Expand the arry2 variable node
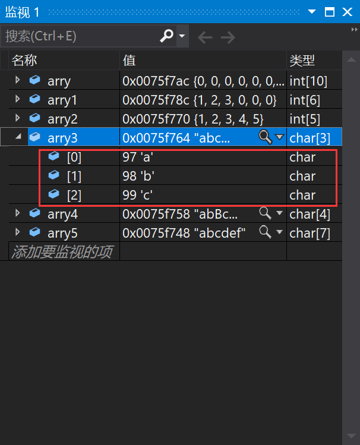 (x=18, y=118)
